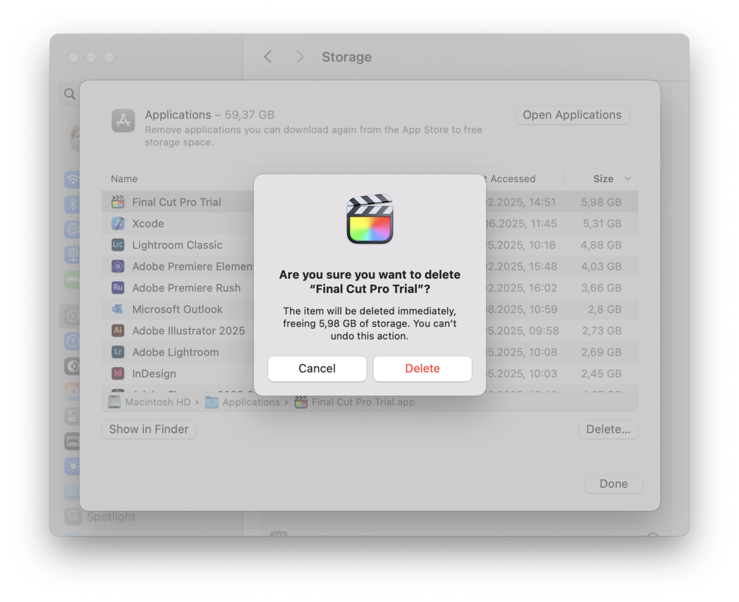Click the Adobe Illustrator Ai icon
This screenshot has width=739, height=602.
click(118, 330)
